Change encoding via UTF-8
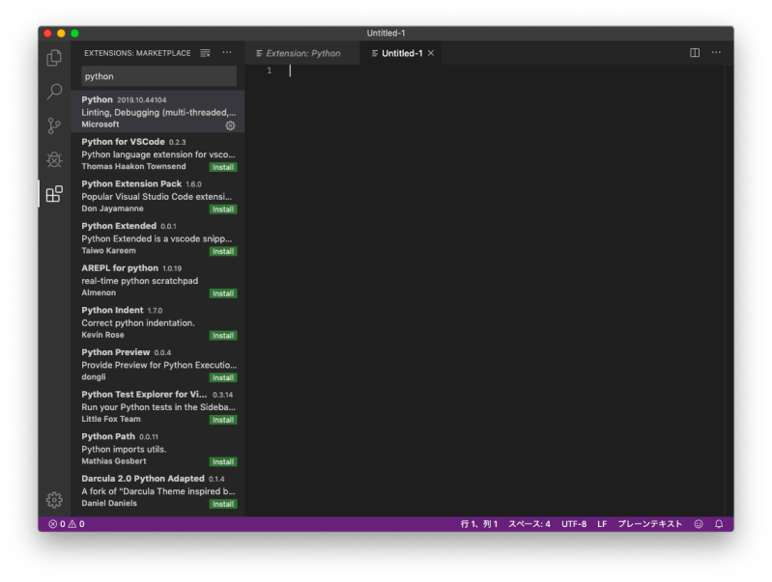 (x=574, y=524)
